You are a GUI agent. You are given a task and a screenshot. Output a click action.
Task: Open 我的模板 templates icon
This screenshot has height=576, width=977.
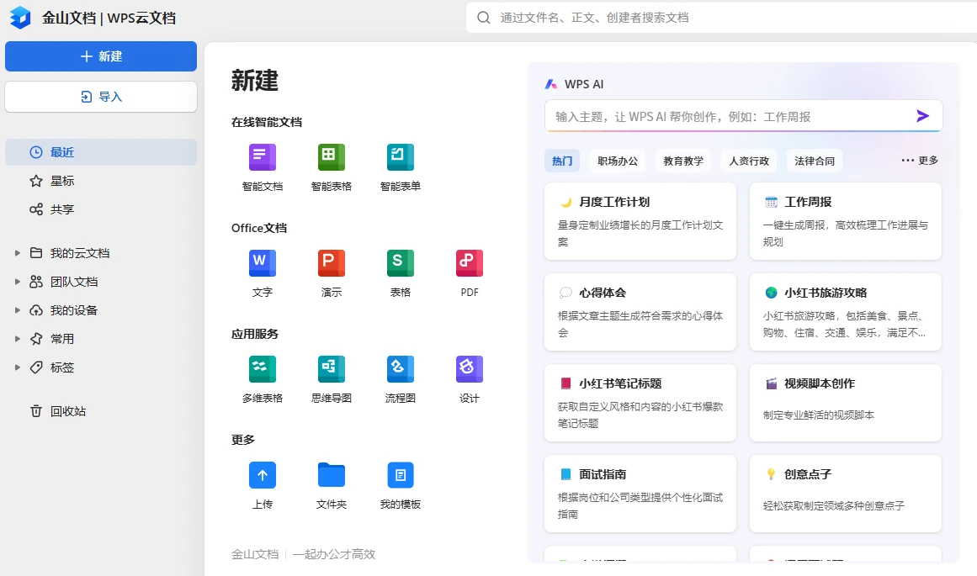pyautogui.click(x=400, y=476)
